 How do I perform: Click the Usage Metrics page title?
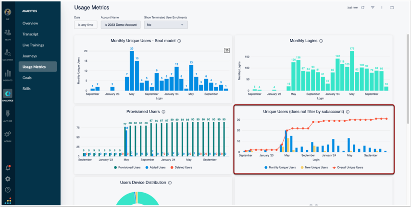tap(92, 8)
